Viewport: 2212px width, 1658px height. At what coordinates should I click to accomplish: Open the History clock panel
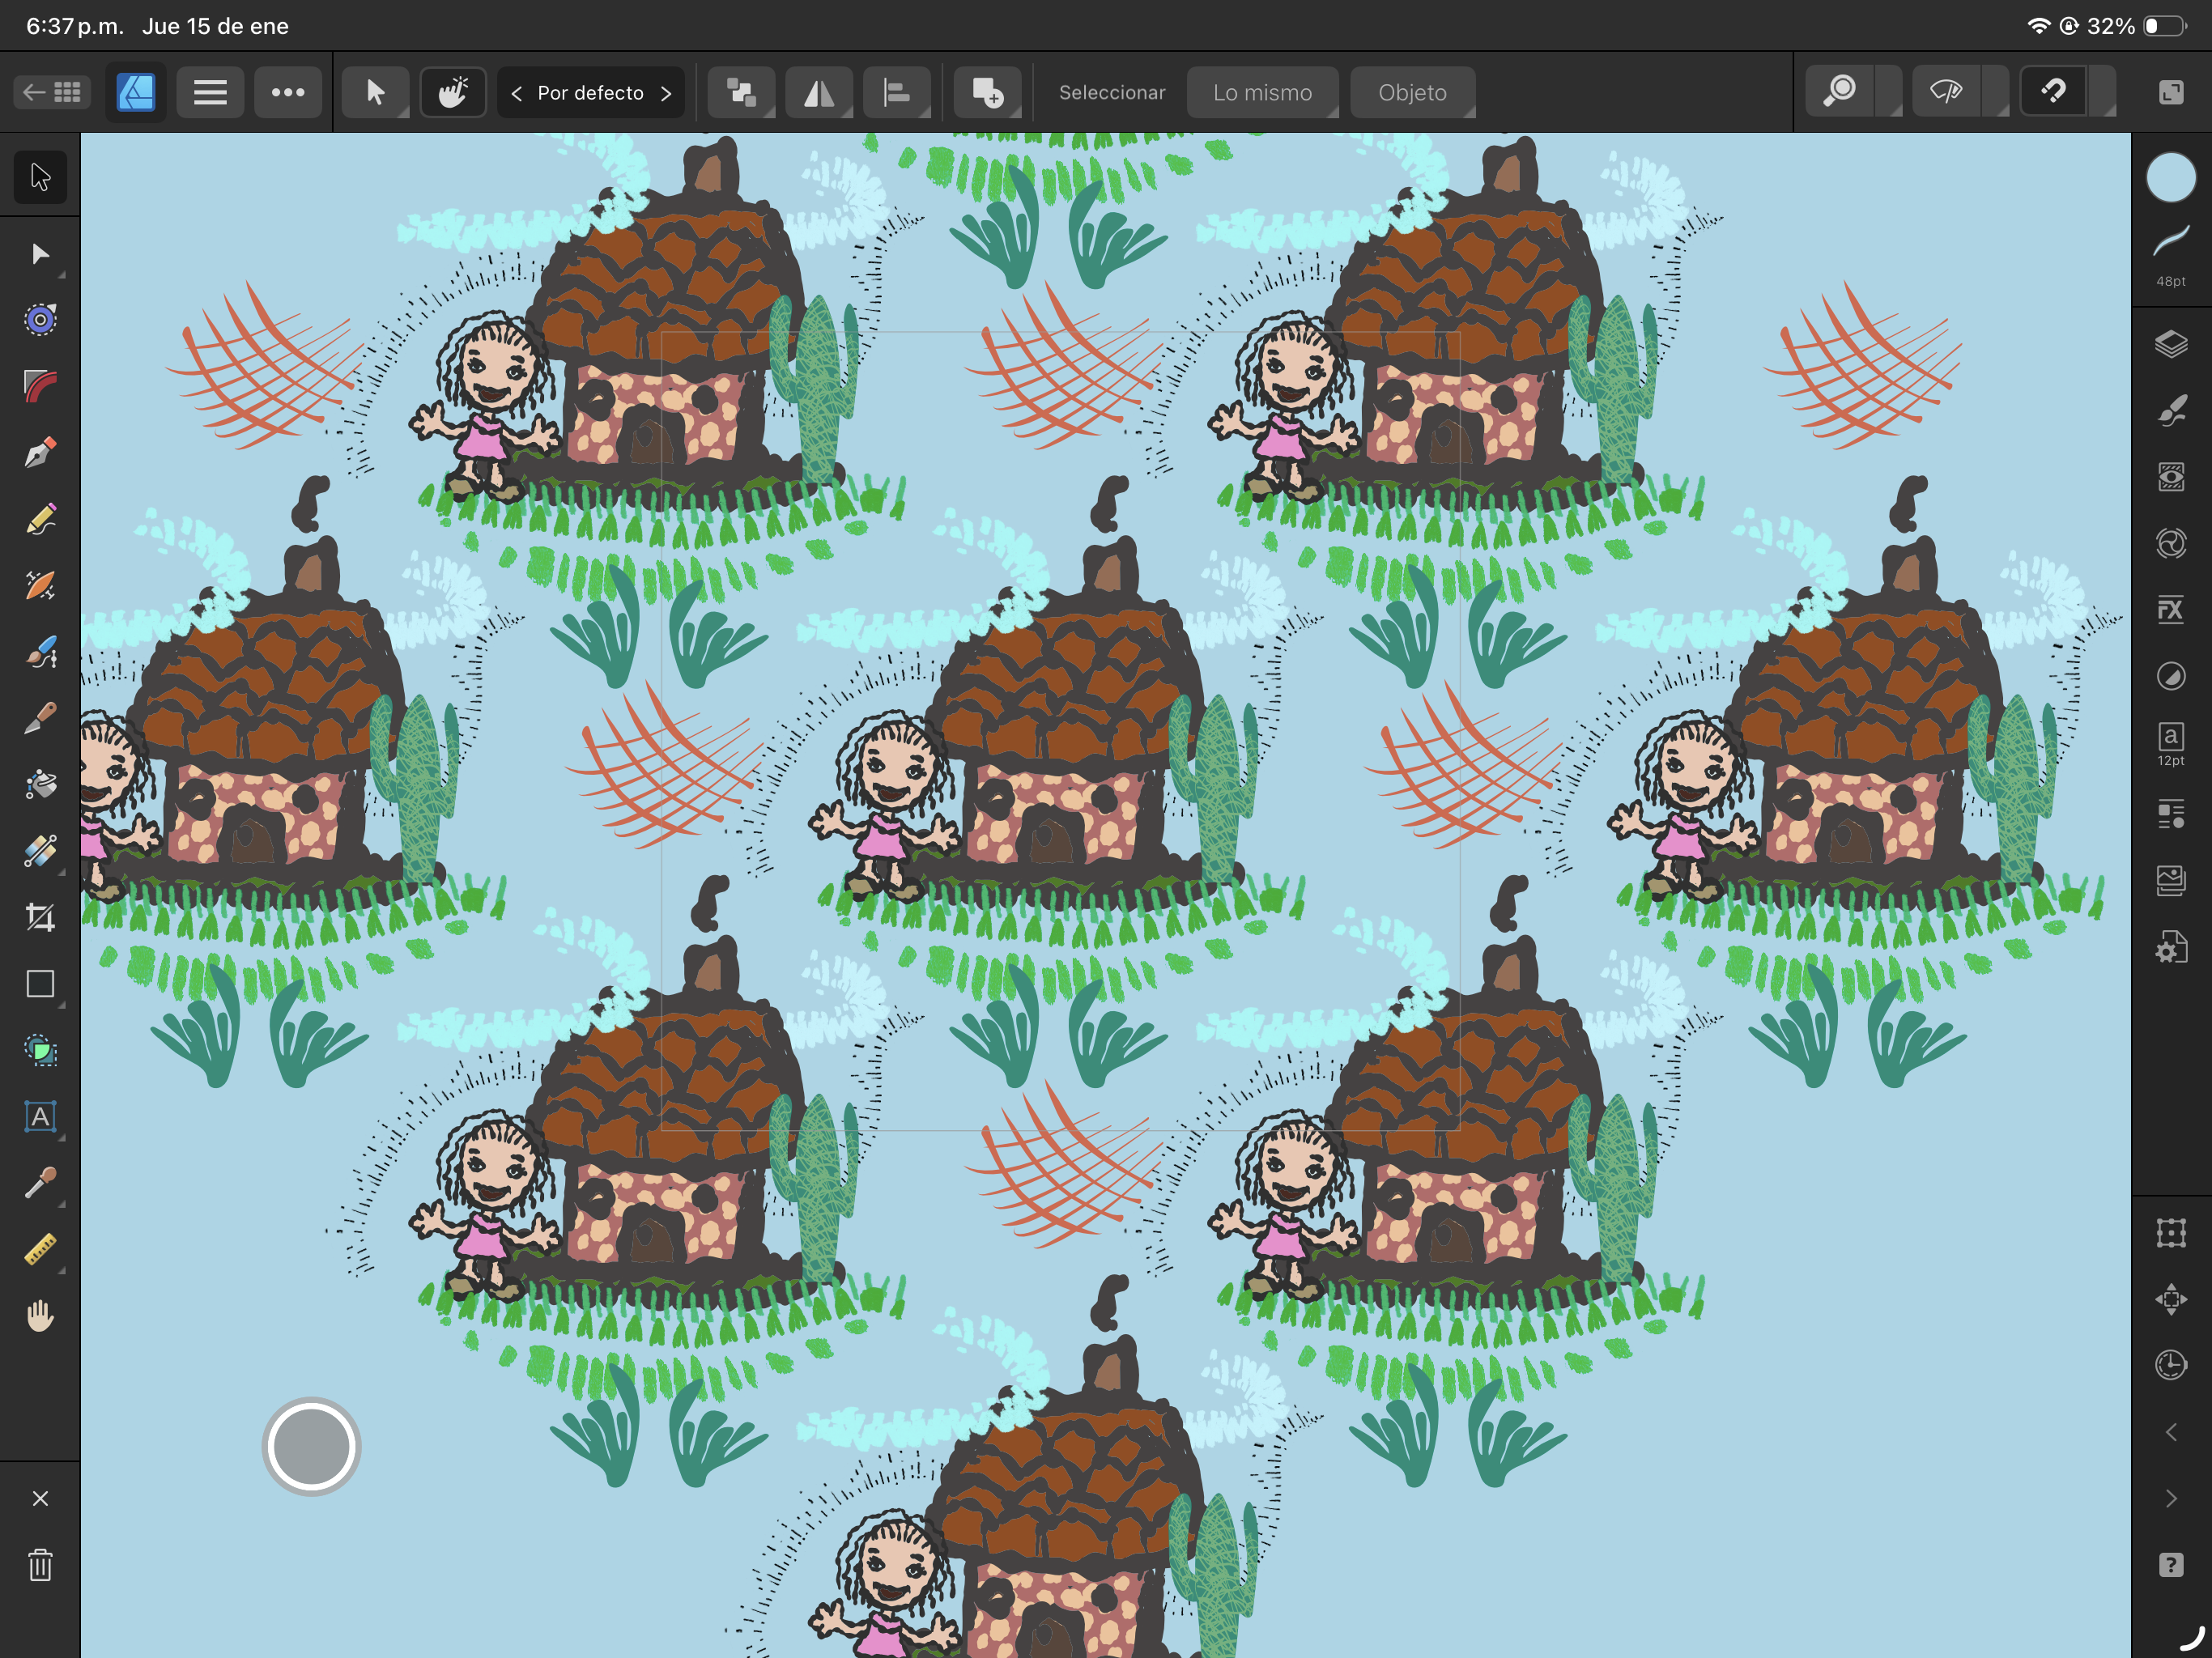(x=2171, y=1365)
